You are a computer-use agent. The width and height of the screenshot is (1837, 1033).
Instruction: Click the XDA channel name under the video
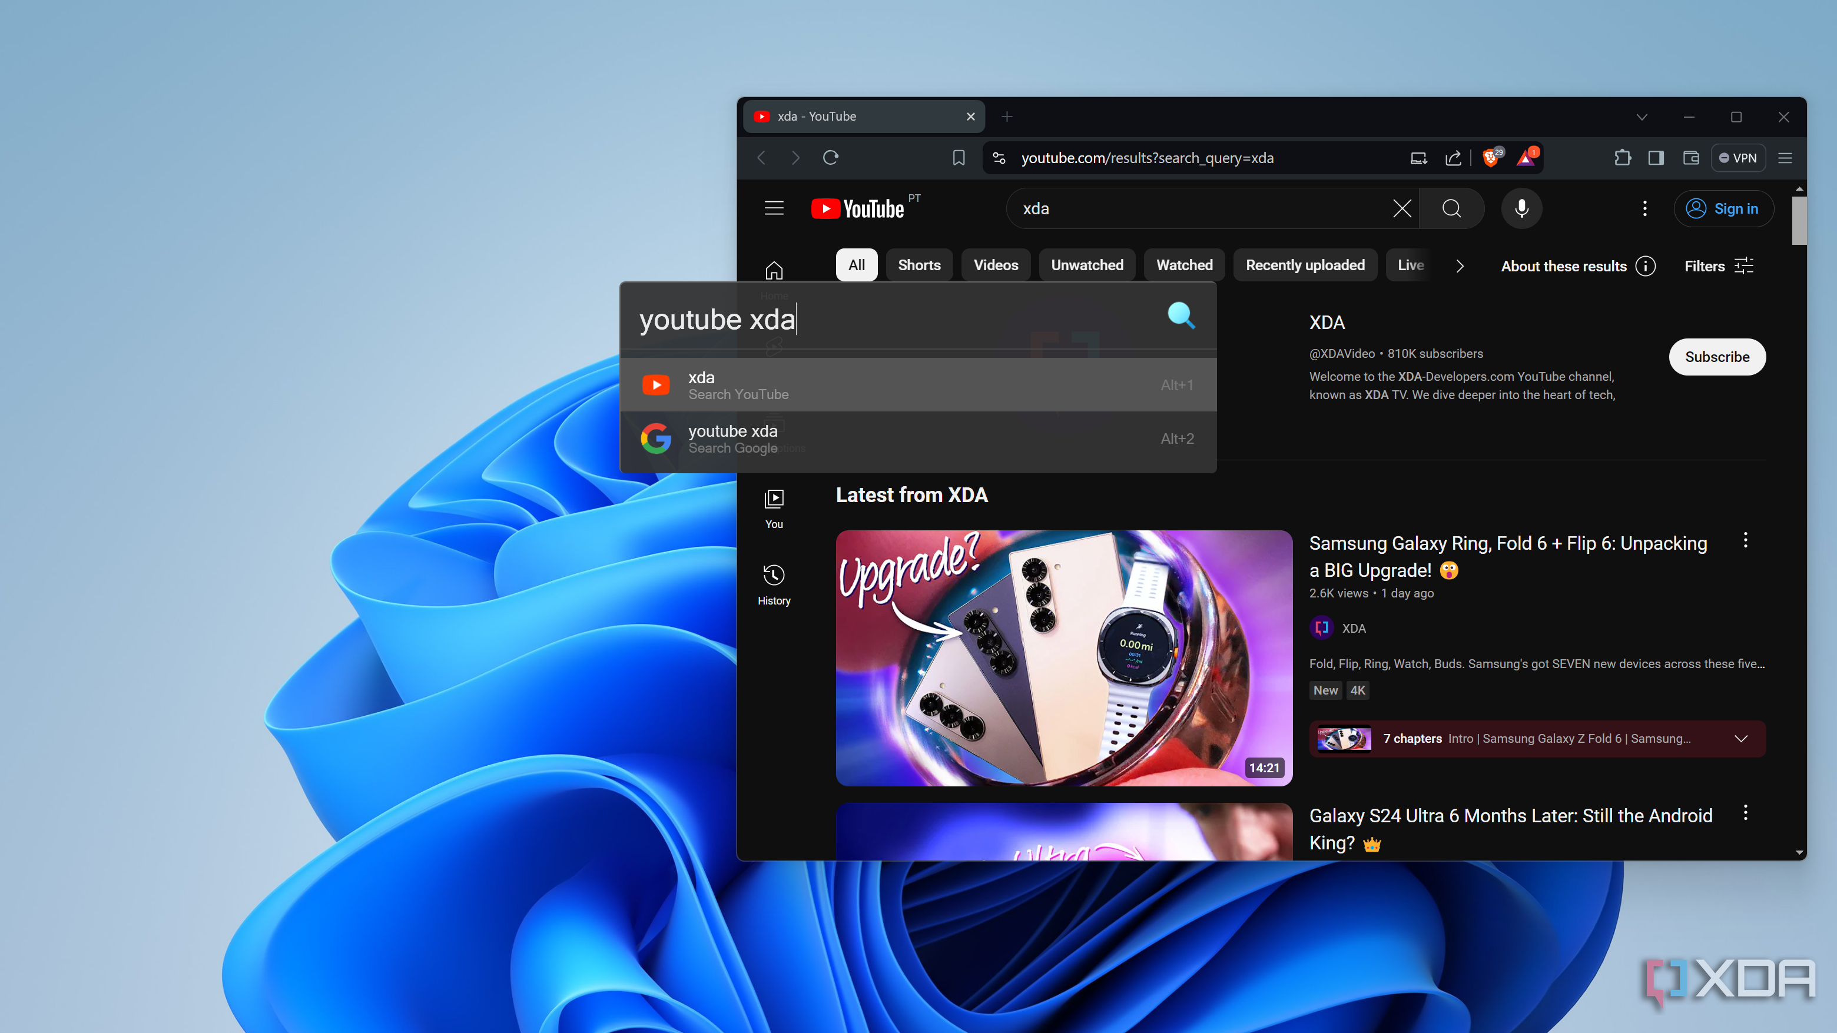point(1354,628)
